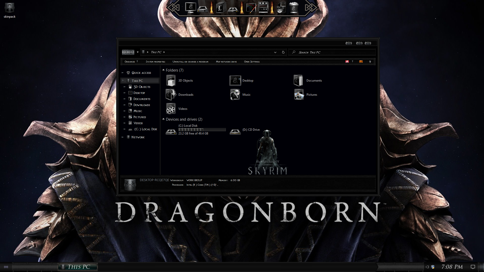Click Uninstall or change a program
The height and width of the screenshot is (272, 484).
click(190, 62)
